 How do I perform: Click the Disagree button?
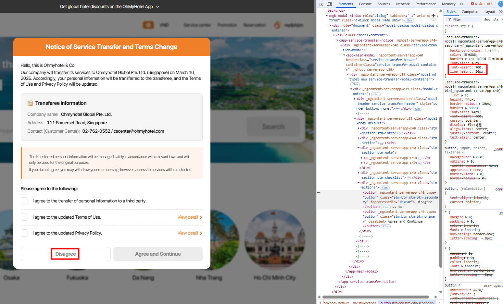click(66, 254)
